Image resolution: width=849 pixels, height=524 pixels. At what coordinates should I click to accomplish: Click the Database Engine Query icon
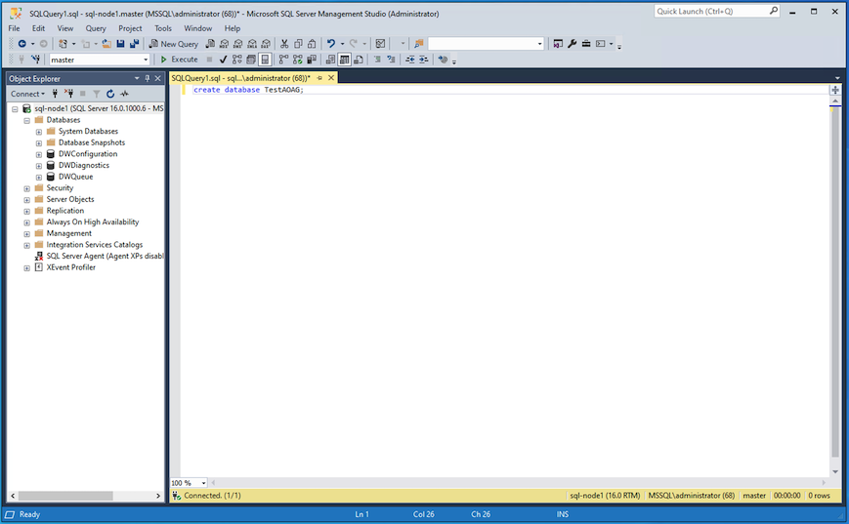(210, 44)
